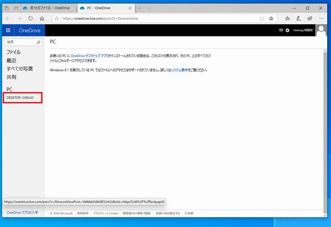Open the account profile picture

(321, 30)
